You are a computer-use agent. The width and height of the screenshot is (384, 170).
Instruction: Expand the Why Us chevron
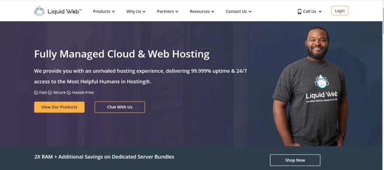[x=144, y=12]
